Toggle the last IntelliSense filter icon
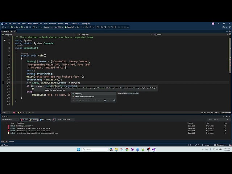This screenshot has height=174, width=232. tap(115, 100)
